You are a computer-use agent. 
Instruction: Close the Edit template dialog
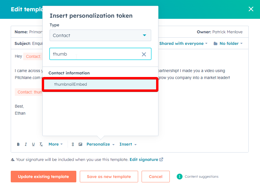pos(251,9)
